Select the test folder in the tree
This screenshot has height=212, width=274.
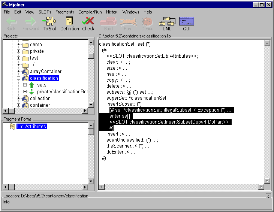click(x=34, y=58)
